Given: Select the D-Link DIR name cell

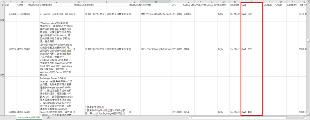Looking at the screenshot, I should (22, 14).
